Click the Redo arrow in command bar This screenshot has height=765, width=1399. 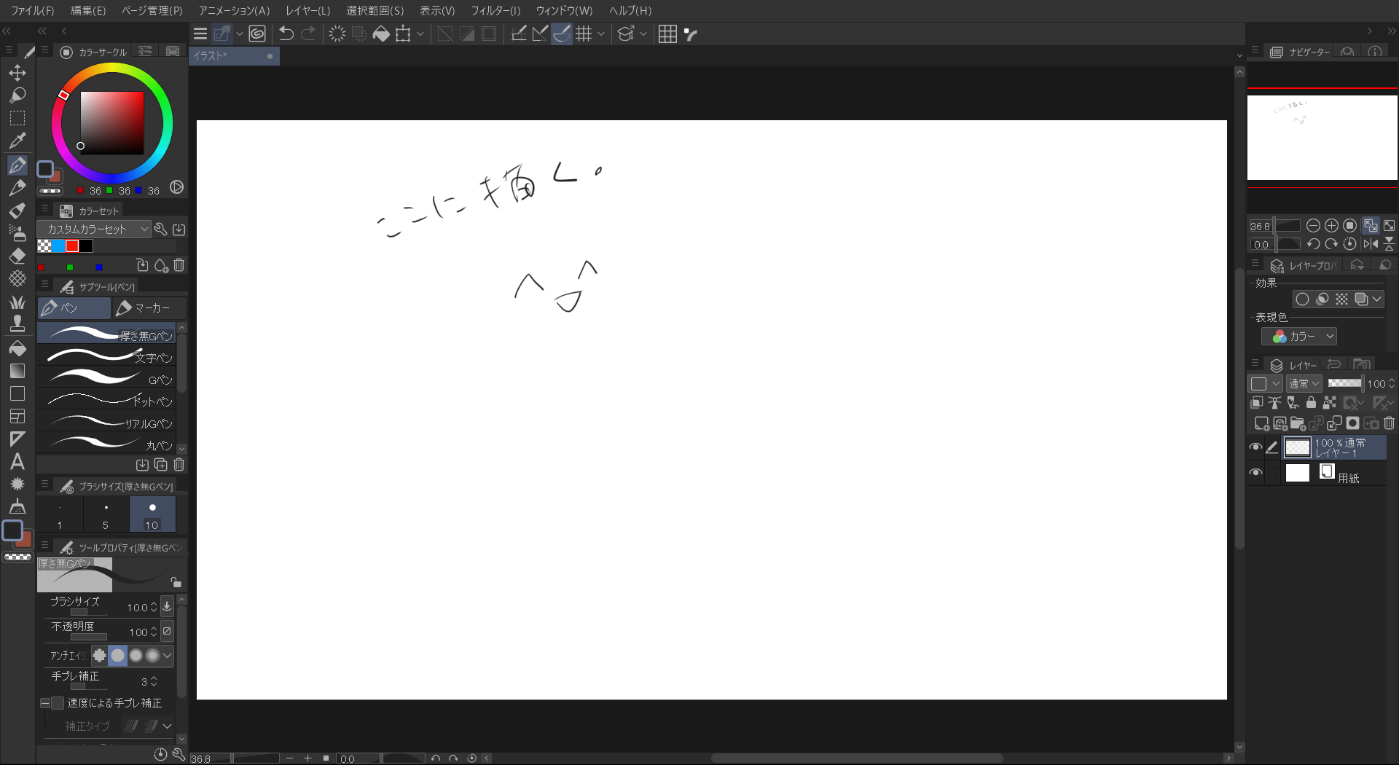pyautogui.click(x=309, y=34)
